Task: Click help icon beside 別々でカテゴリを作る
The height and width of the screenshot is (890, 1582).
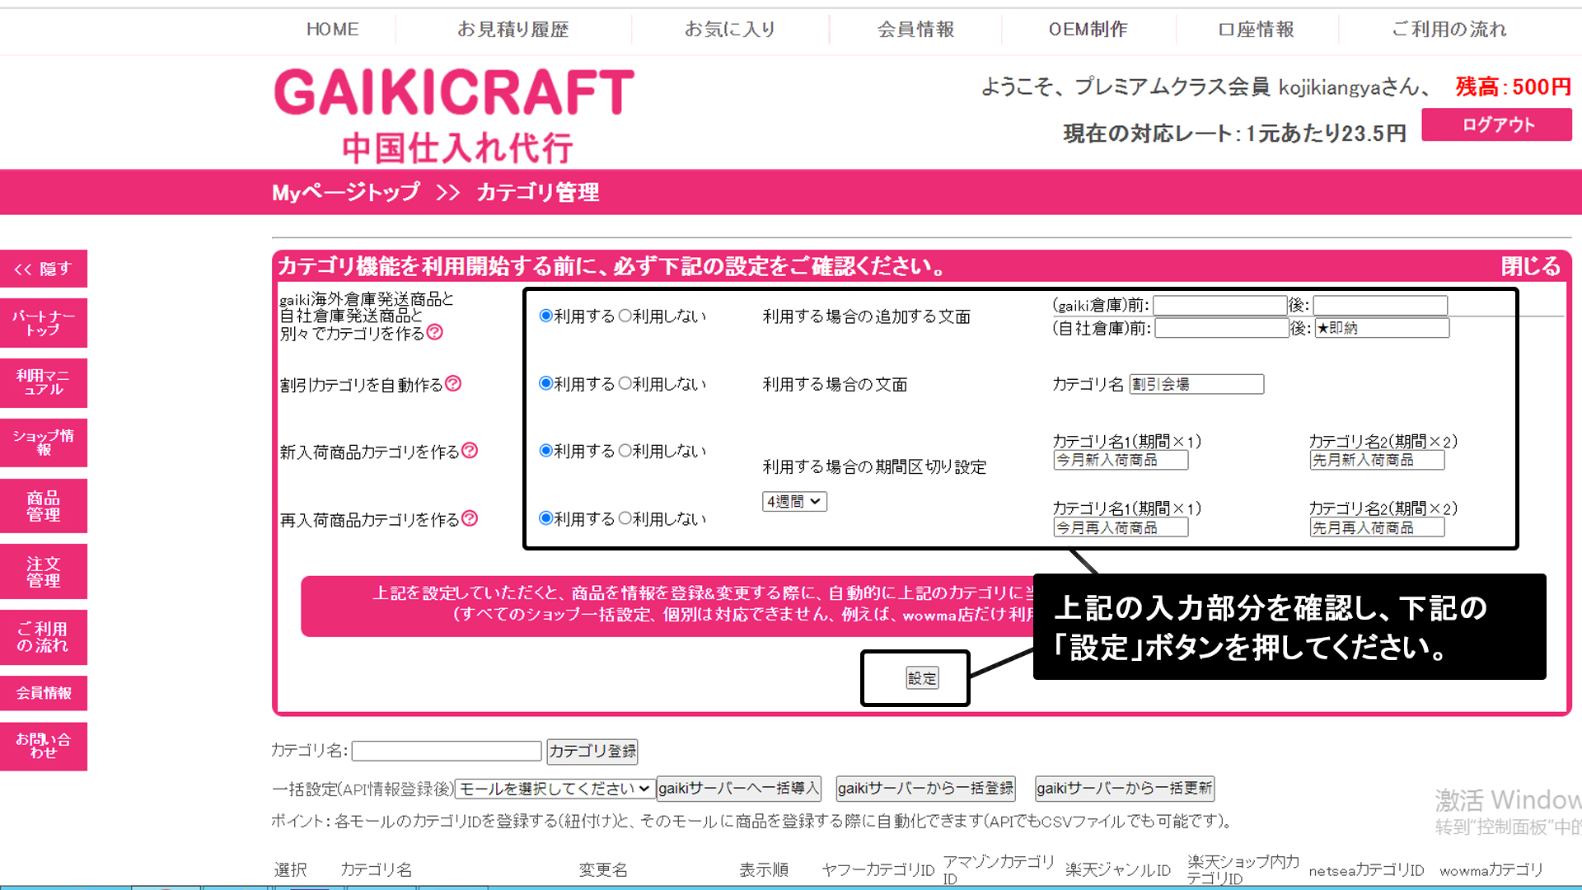Action: coord(435,332)
